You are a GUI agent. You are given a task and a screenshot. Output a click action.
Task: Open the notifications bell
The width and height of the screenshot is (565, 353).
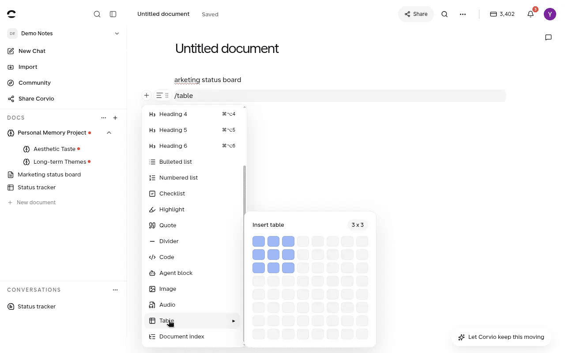(x=531, y=14)
